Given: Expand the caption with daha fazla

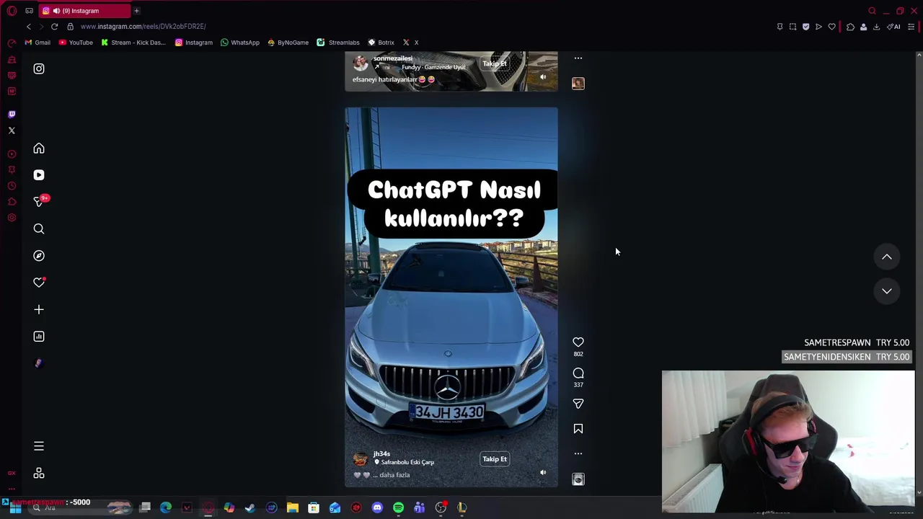Looking at the screenshot, I should (394, 475).
